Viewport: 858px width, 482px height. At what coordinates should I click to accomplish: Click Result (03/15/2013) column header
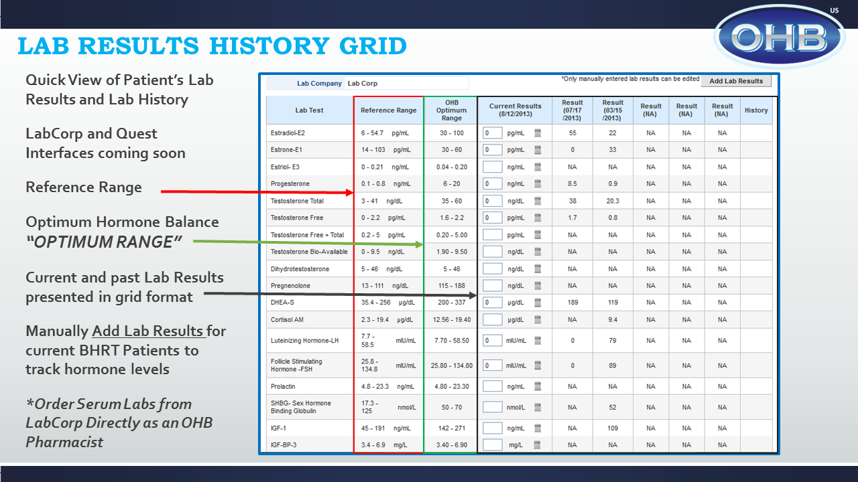point(613,110)
